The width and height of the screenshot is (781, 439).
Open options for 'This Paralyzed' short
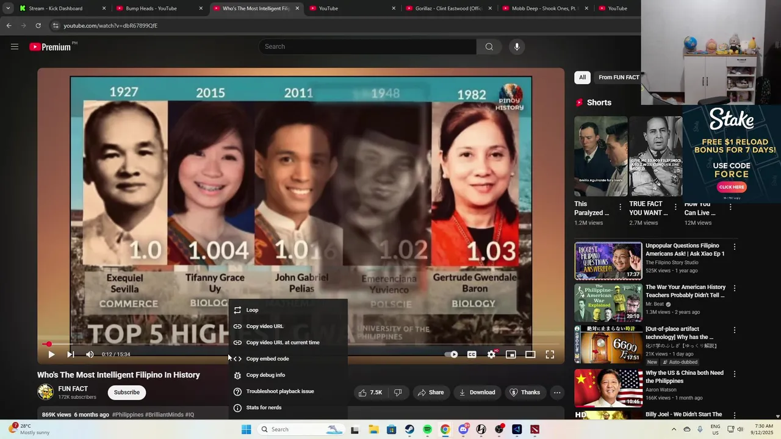[621, 207]
